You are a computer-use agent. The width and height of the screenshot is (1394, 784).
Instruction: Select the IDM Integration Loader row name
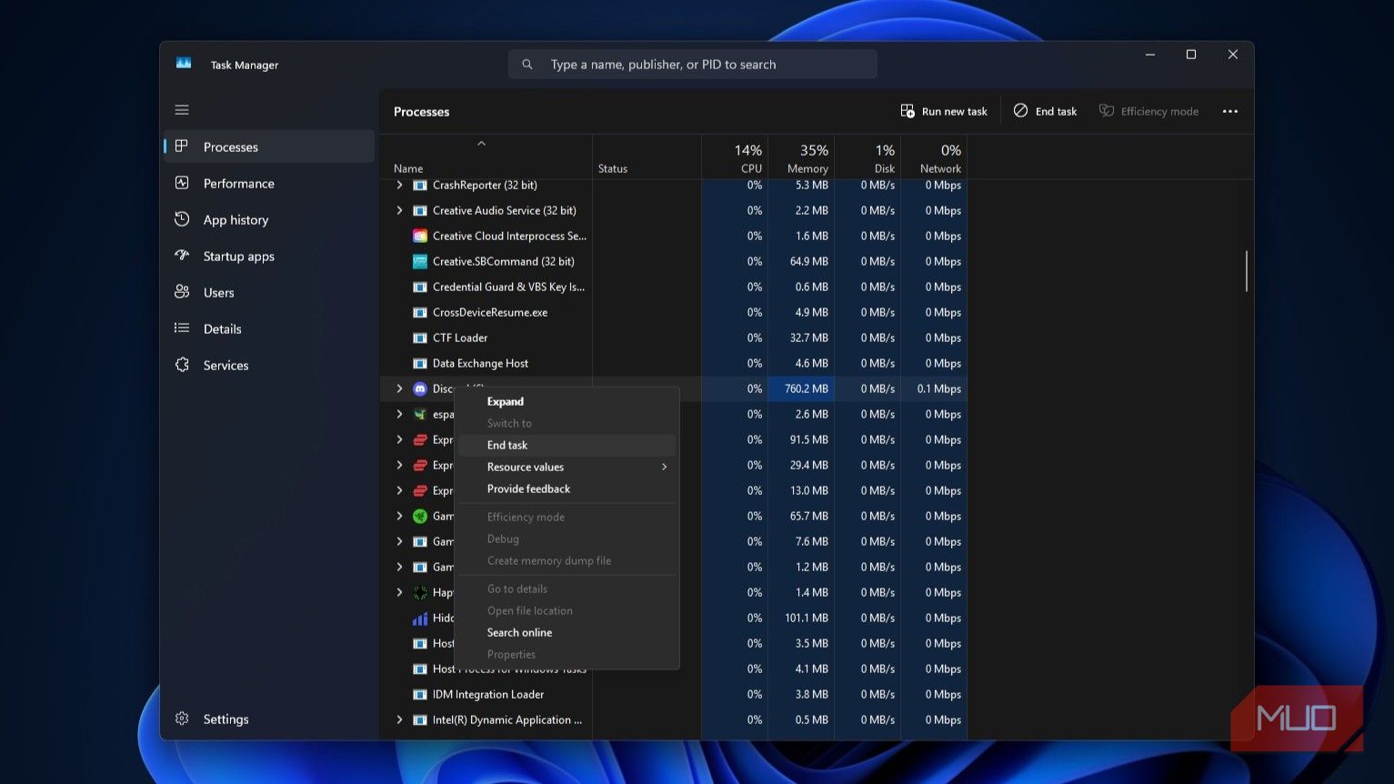[488, 694]
